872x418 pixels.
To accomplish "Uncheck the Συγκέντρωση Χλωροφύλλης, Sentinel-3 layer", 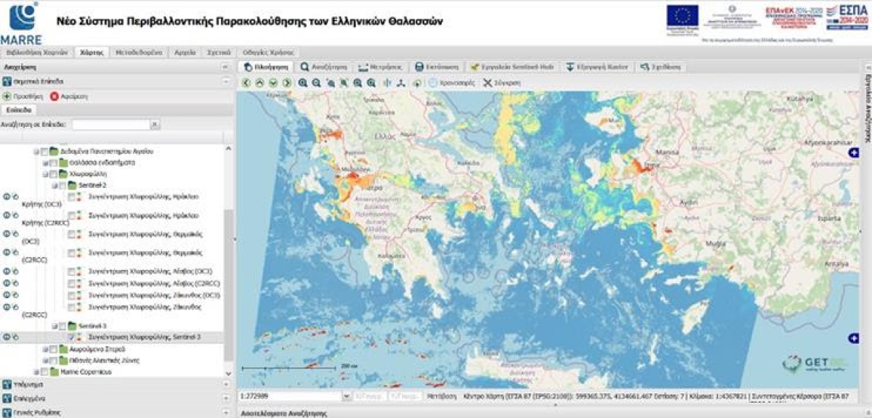I will point(71,336).
